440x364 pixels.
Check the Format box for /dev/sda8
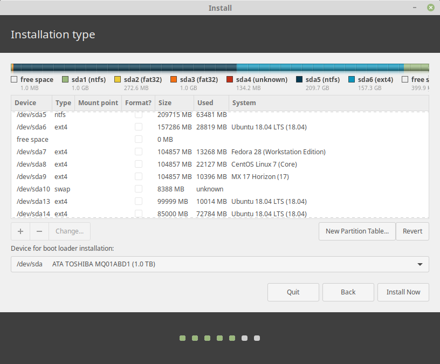click(139, 164)
